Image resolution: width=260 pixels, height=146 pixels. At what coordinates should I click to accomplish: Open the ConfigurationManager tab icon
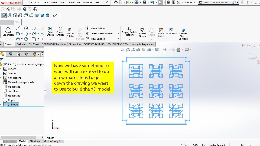18,54
